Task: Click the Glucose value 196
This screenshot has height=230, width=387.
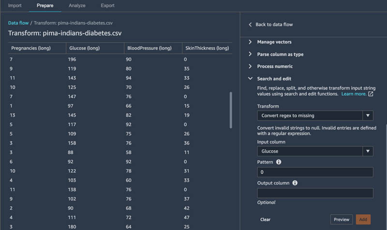Action: coord(72,59)
